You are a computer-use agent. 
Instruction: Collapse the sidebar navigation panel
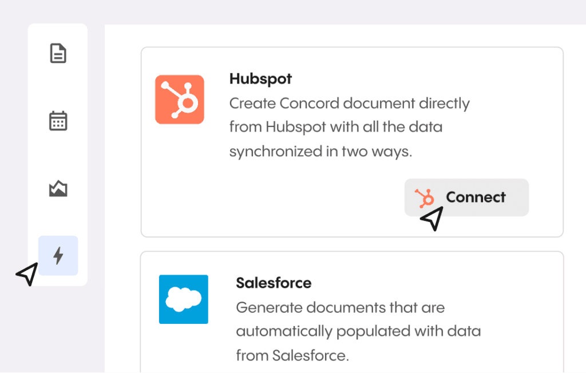(57, 154)
